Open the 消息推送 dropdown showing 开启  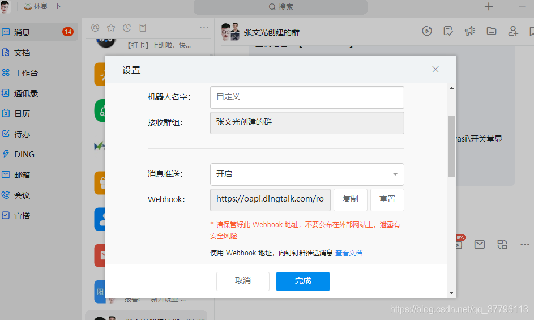coord(307,174)
